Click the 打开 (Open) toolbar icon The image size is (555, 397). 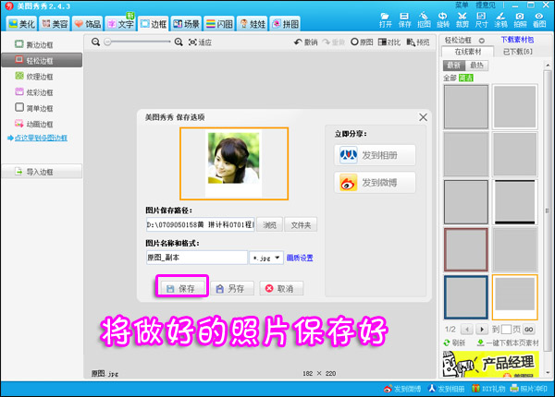point(386,19)
